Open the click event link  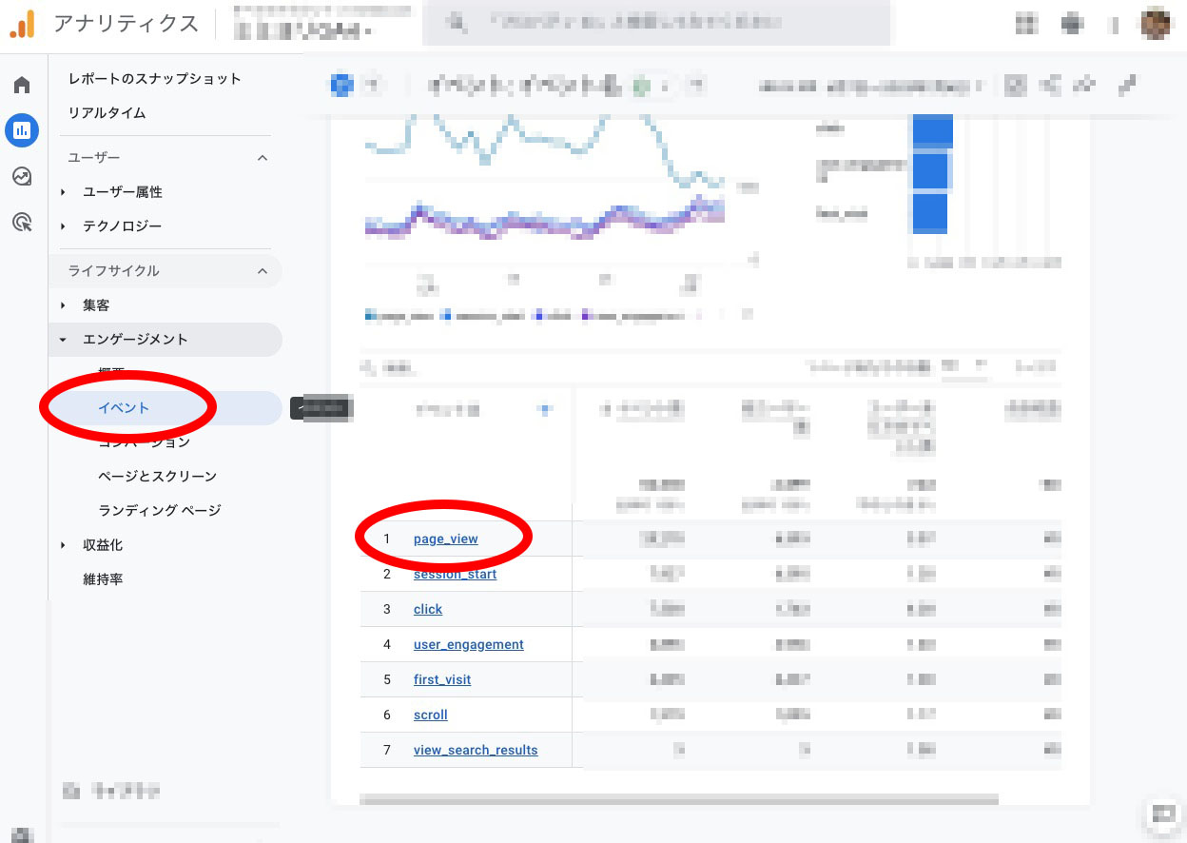point(428,610)
